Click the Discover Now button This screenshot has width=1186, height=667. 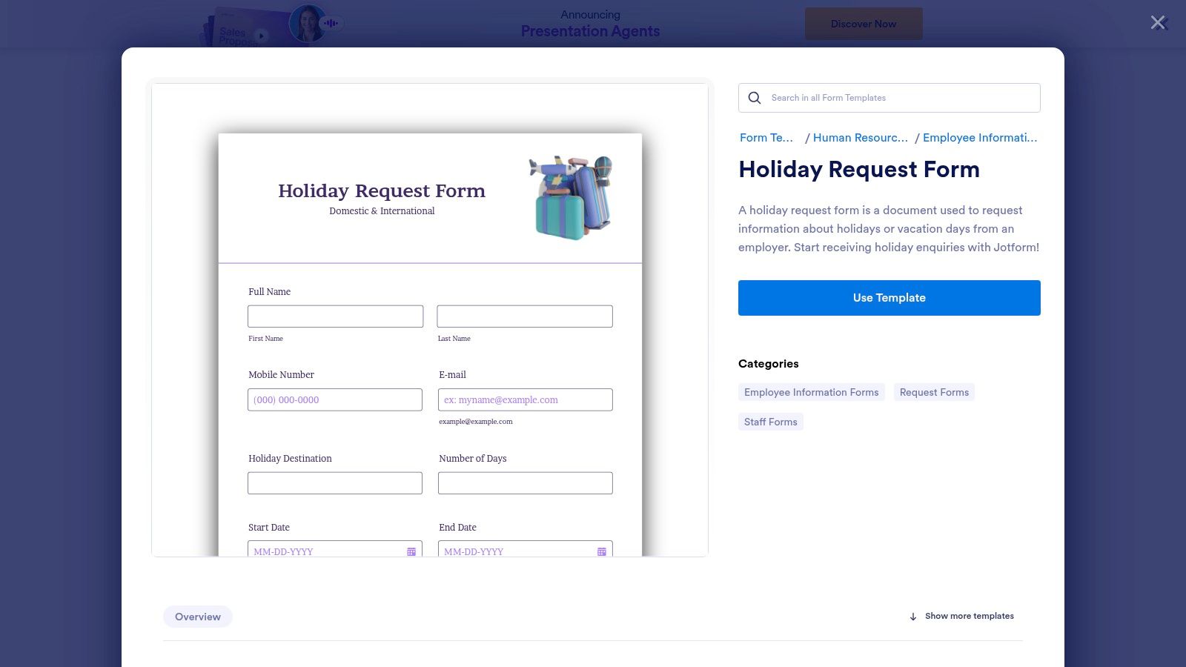(864, 23)
